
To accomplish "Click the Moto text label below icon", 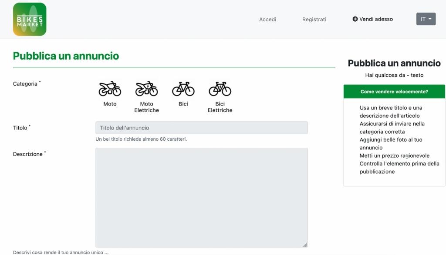I will coord(110,104).
